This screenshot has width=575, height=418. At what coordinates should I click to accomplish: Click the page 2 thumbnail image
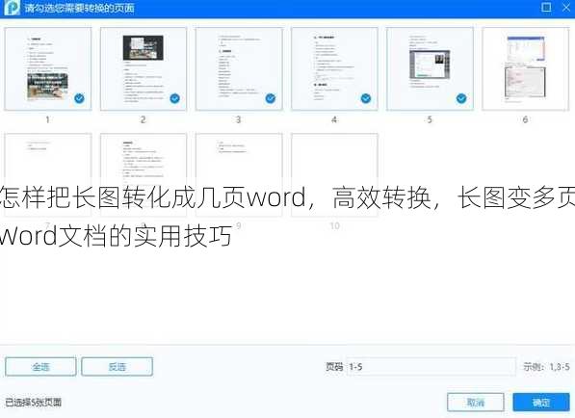tap(144, 68)
